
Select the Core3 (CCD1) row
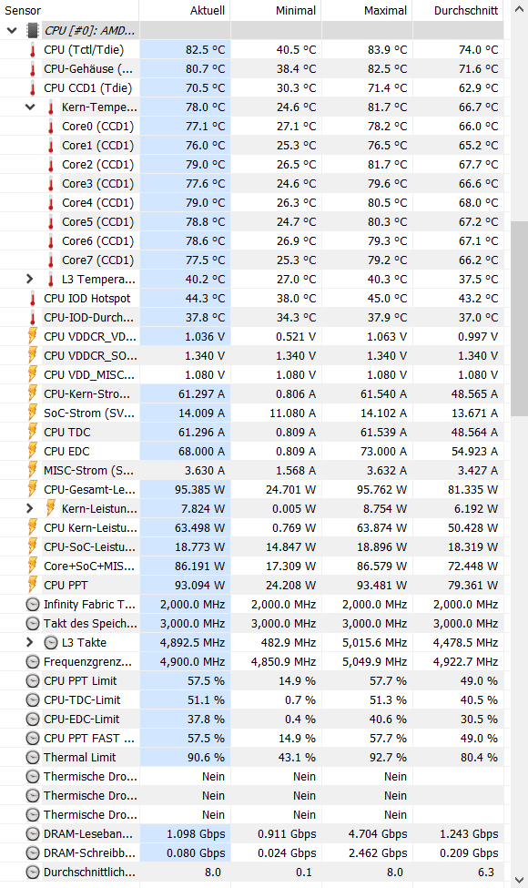251,183
